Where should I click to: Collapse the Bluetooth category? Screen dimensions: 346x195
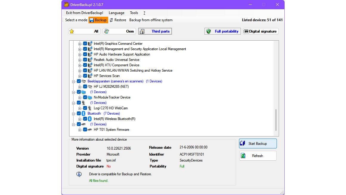[x=74, y=114]
